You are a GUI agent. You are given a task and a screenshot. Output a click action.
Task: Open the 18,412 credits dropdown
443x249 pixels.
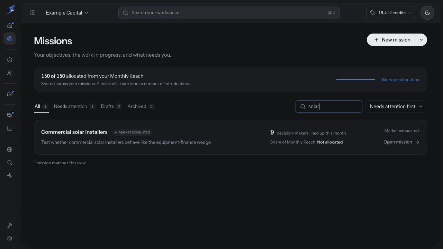click(x=391, y=13)
